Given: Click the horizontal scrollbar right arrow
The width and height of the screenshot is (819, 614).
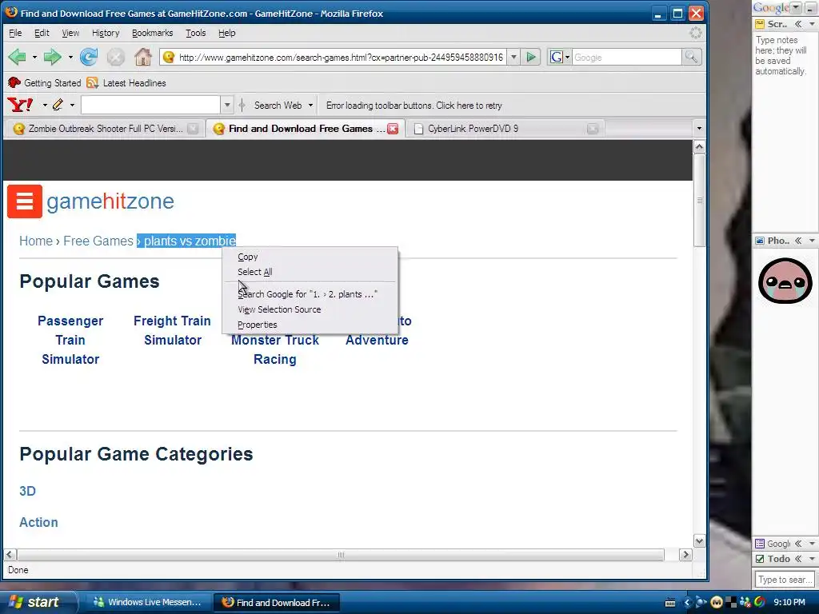Looking at the screenshot, I should point(685,555).
